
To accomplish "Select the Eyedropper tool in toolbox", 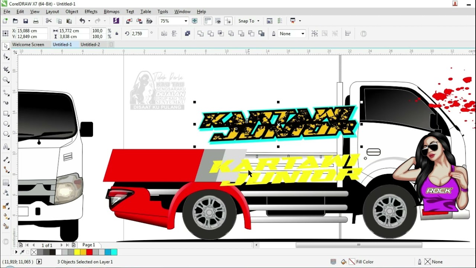I will 6,205.
